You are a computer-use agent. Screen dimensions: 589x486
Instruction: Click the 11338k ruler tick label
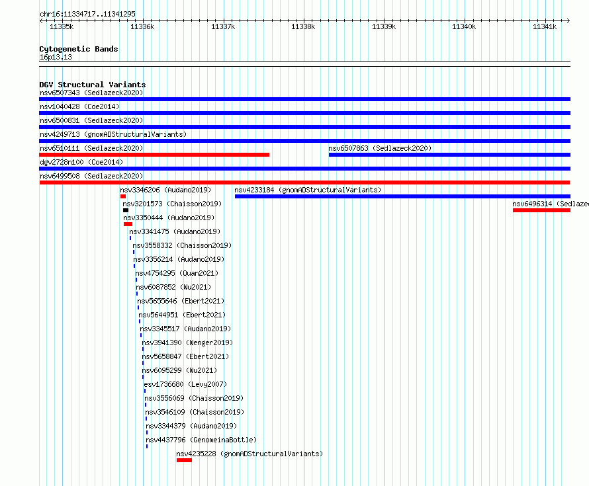click(303, 26)
